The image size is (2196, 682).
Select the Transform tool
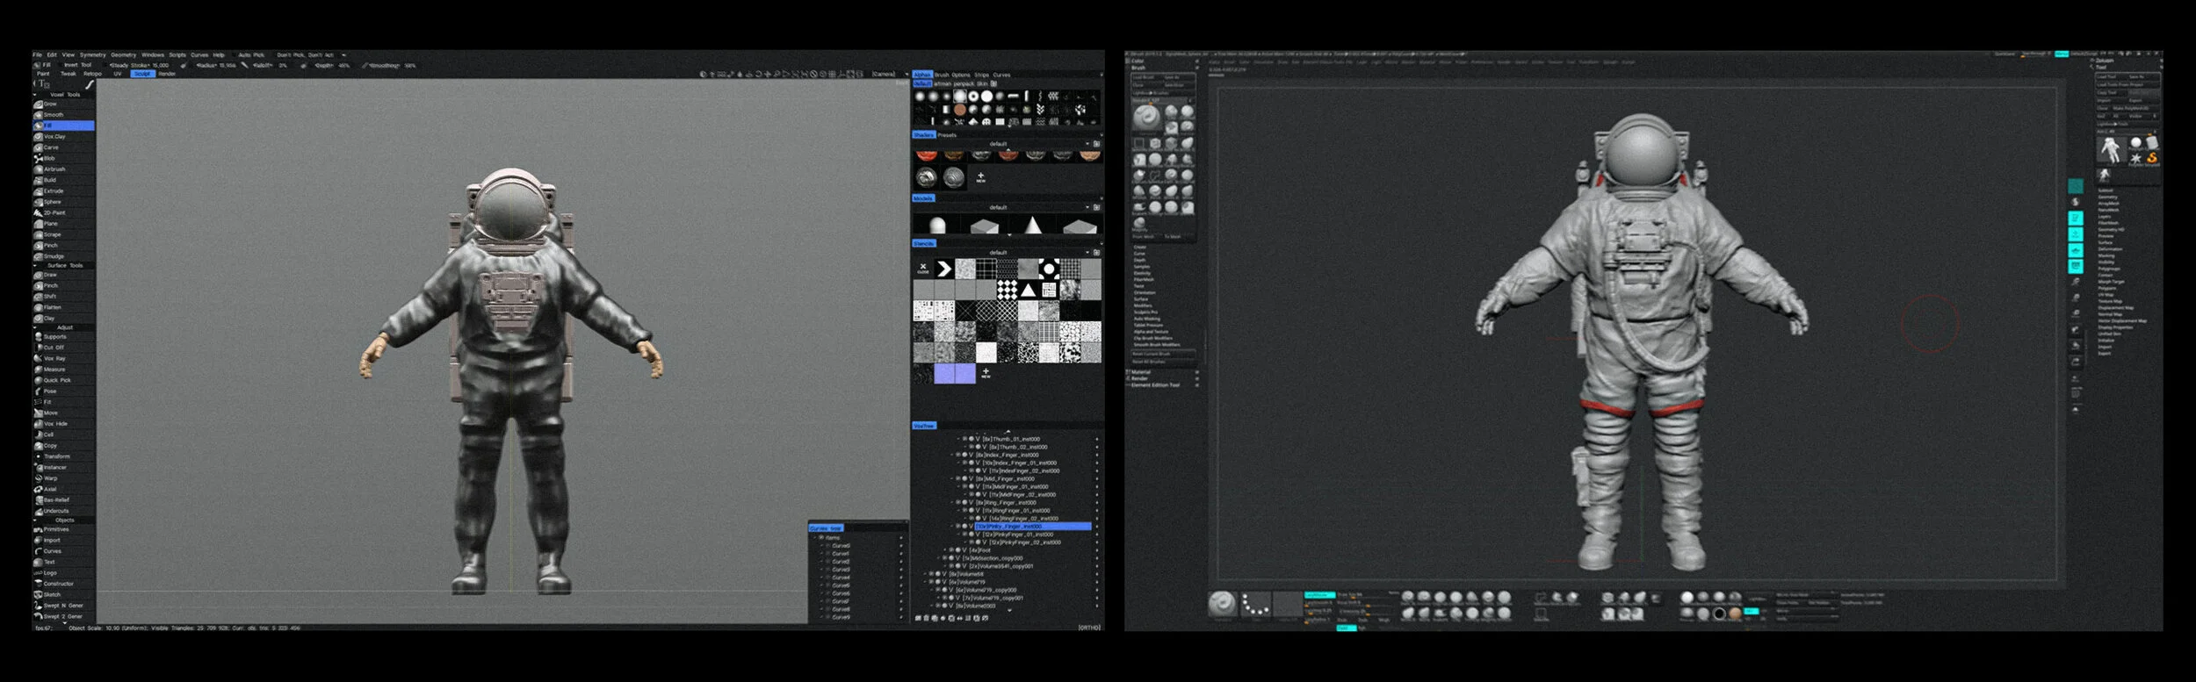click(x=63, y=456)
